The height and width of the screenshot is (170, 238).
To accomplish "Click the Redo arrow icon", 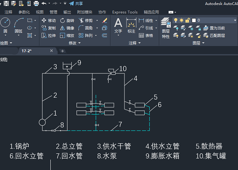I will [x=55, y=3].
